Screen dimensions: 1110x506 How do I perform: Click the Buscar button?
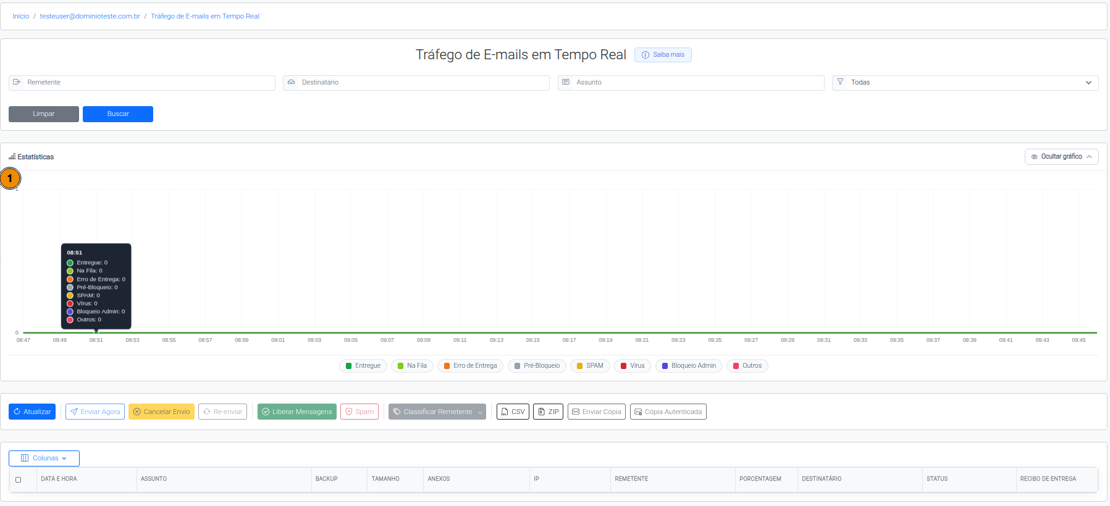(x=118, y=114)
